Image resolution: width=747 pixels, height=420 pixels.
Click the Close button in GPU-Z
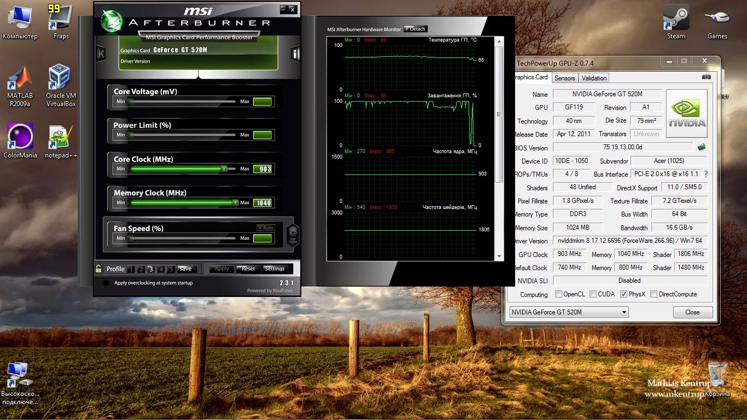click(692, 312)
